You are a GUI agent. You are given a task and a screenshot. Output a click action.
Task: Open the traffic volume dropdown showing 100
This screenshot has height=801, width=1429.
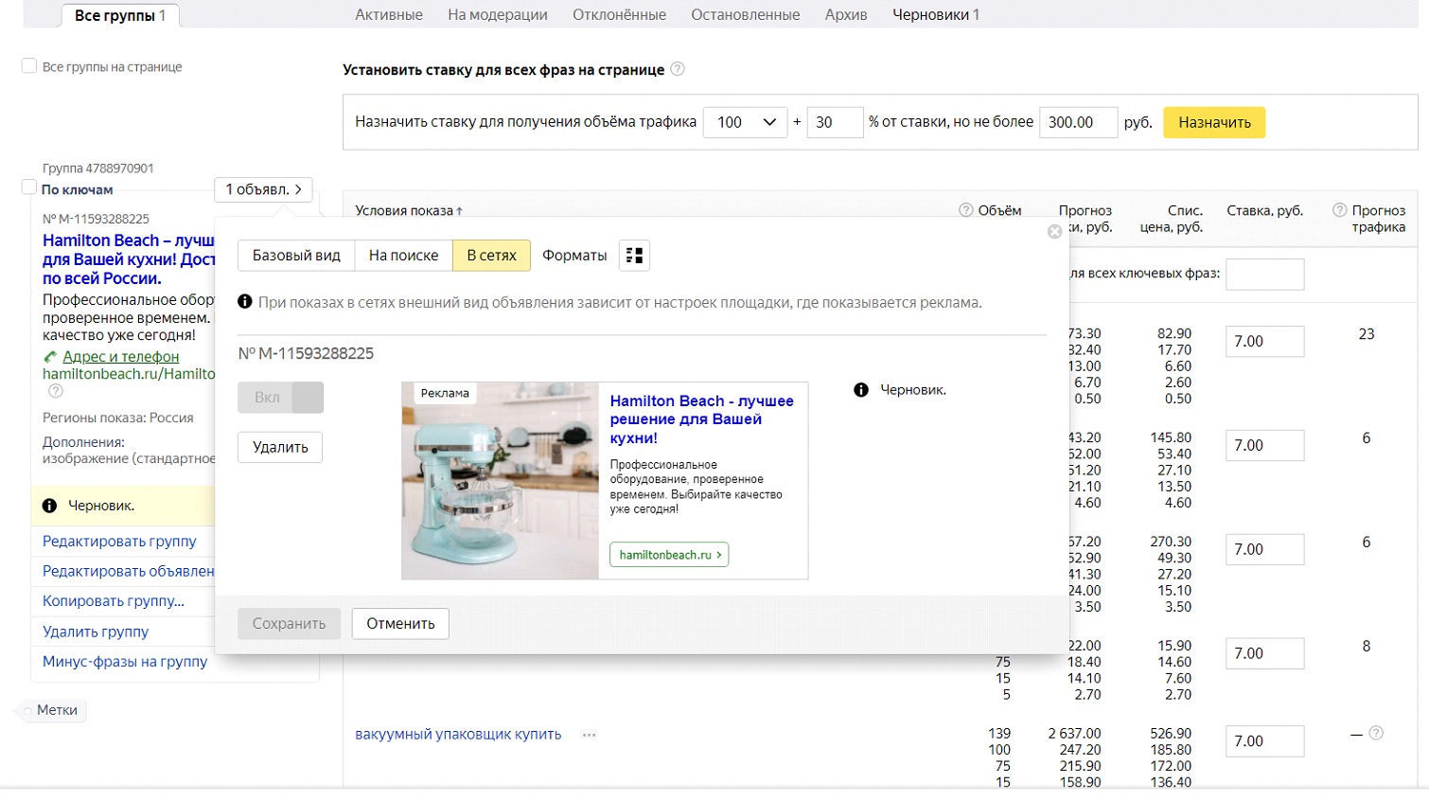point(746,122)
